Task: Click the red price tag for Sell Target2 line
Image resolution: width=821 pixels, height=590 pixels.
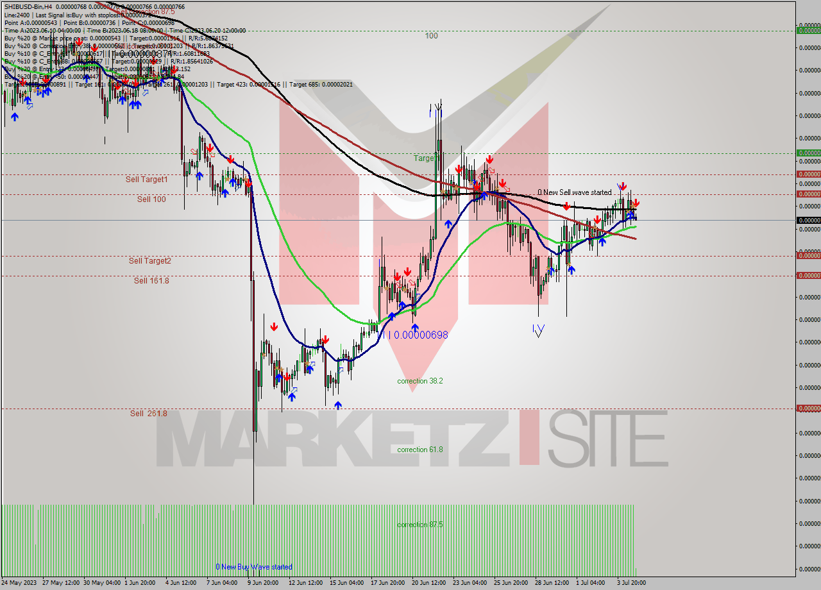Action: [808, 255]
